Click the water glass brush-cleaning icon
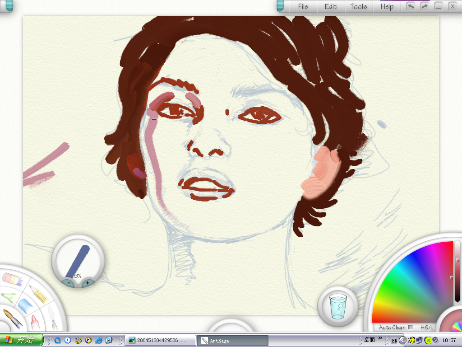The image size is (462, 347). pos(338,306)
